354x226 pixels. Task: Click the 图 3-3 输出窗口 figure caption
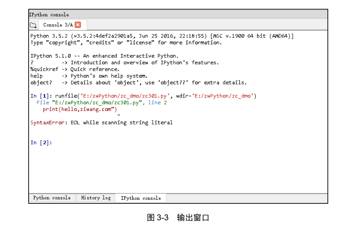(178, 218)
